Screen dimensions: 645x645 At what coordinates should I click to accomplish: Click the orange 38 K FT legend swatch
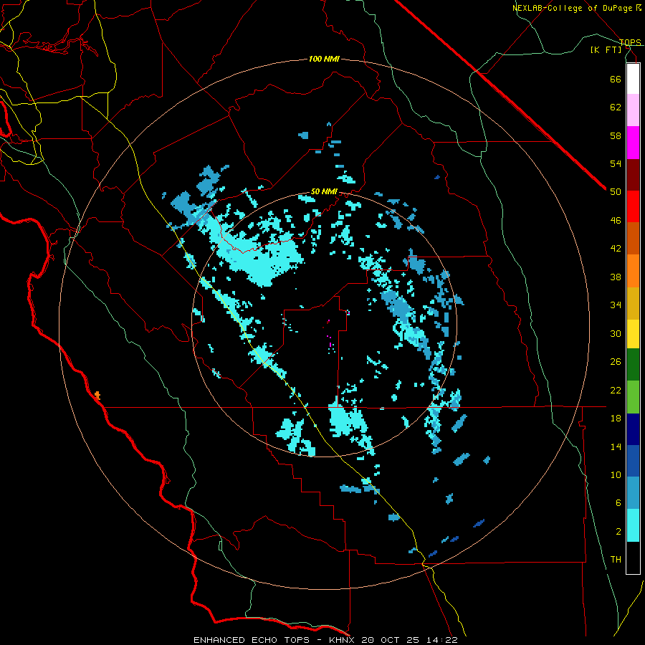click(633, 271)
